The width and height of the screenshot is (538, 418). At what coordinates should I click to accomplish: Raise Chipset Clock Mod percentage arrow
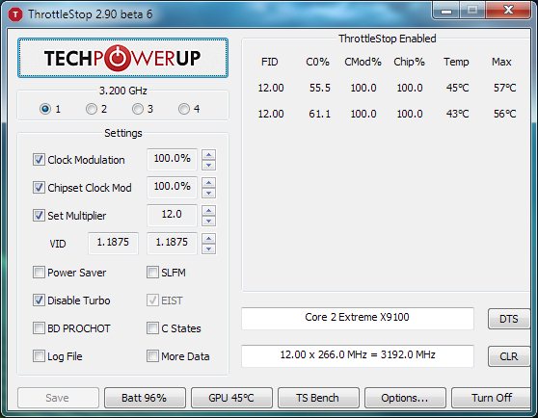point(208,182)
